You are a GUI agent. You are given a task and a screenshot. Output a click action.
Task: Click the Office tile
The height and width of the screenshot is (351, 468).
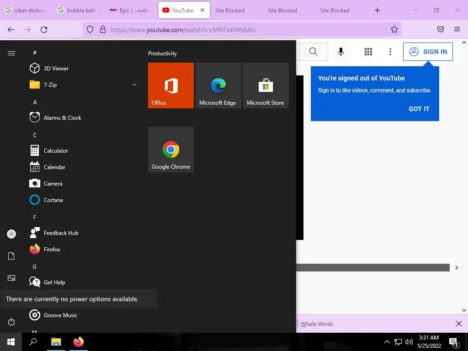coord(171,85)
